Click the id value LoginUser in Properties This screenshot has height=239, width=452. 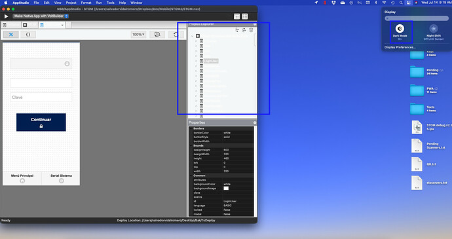230,201
